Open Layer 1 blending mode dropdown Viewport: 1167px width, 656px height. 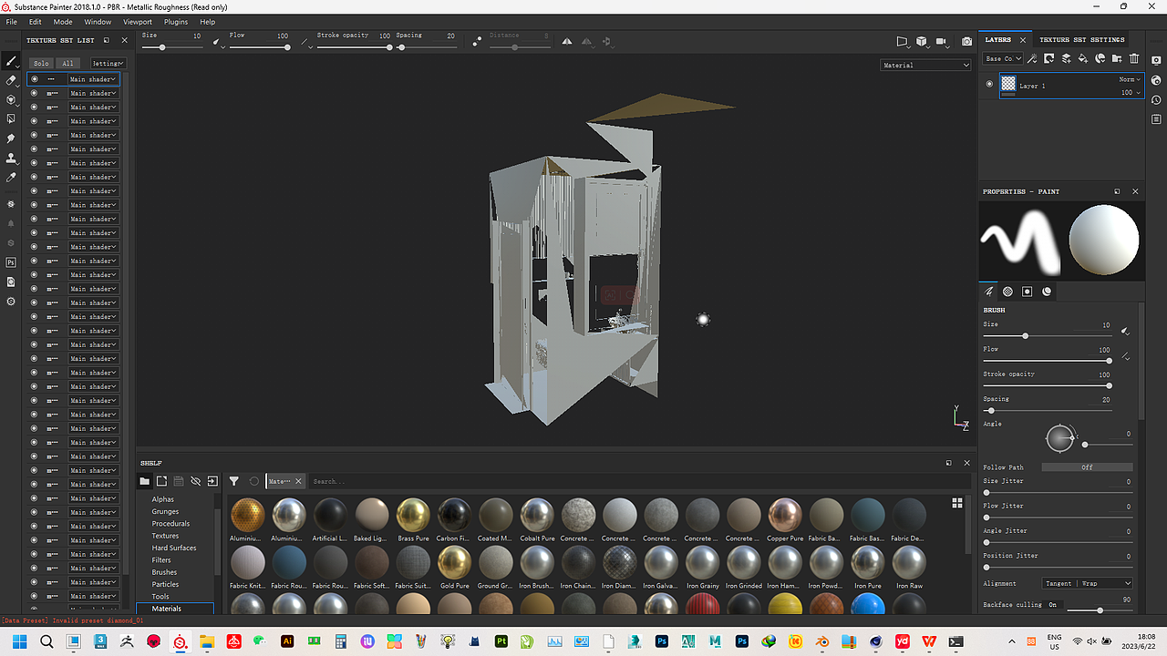click(x=1131, y=79)
